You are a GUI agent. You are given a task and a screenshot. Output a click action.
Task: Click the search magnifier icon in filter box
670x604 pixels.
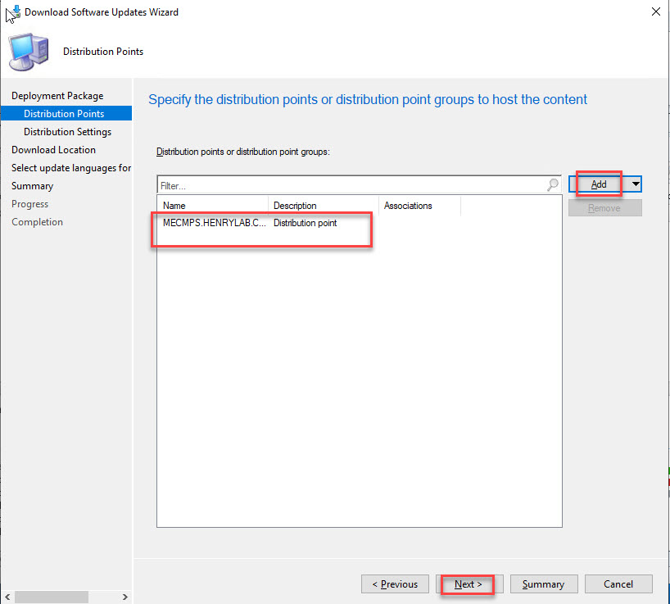point(553,185)
